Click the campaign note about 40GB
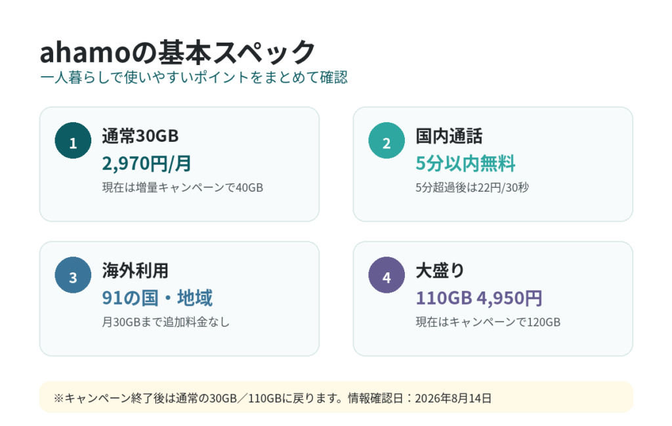Image resolution: width=672 pixels, height=426 pixels. click(182, 188)
